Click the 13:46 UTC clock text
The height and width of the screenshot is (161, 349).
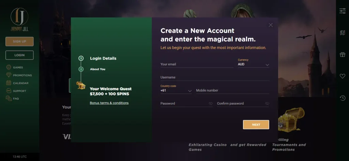pyautogui.click(x=19, y=157)
